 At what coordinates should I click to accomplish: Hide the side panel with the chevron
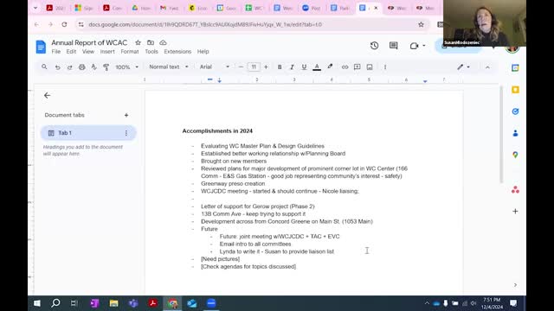[515, 285]
